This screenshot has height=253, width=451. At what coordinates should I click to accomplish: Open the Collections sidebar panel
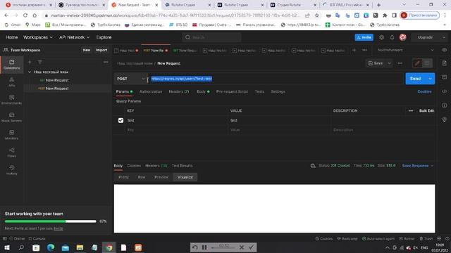coord(12,65)
